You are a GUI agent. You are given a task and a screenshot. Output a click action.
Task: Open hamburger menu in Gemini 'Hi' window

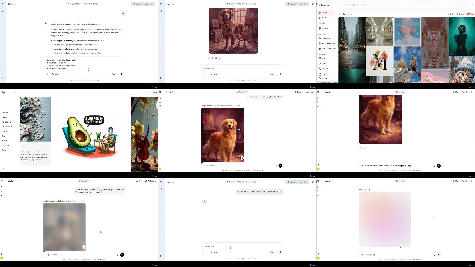[3, 4]
